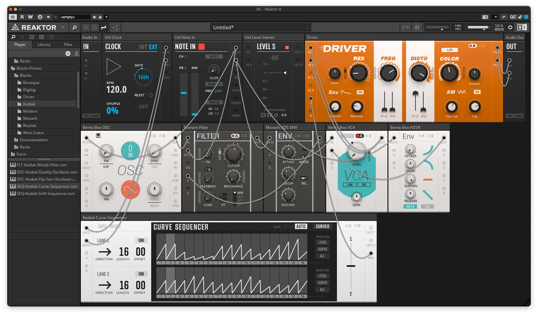Randomize Lane 1 with the LEVEL button
This screenshot has width=538, height=315.
(x=322, y=242)
